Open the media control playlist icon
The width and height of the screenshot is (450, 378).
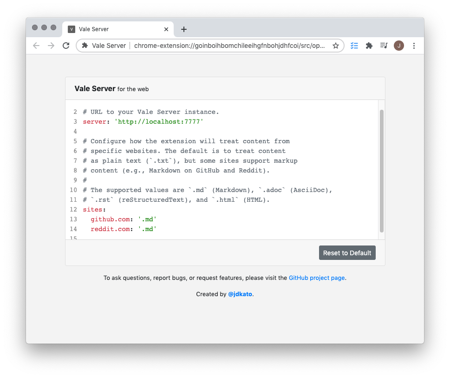[384, 46]
